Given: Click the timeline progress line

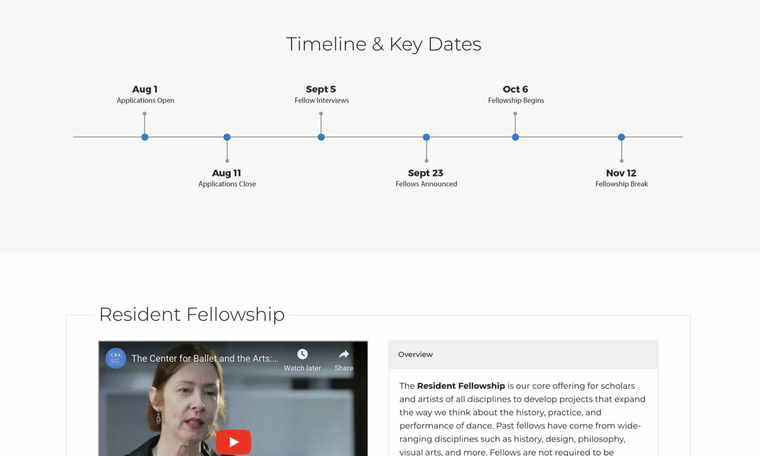Looking at the screenshot, I should point(376,137).
